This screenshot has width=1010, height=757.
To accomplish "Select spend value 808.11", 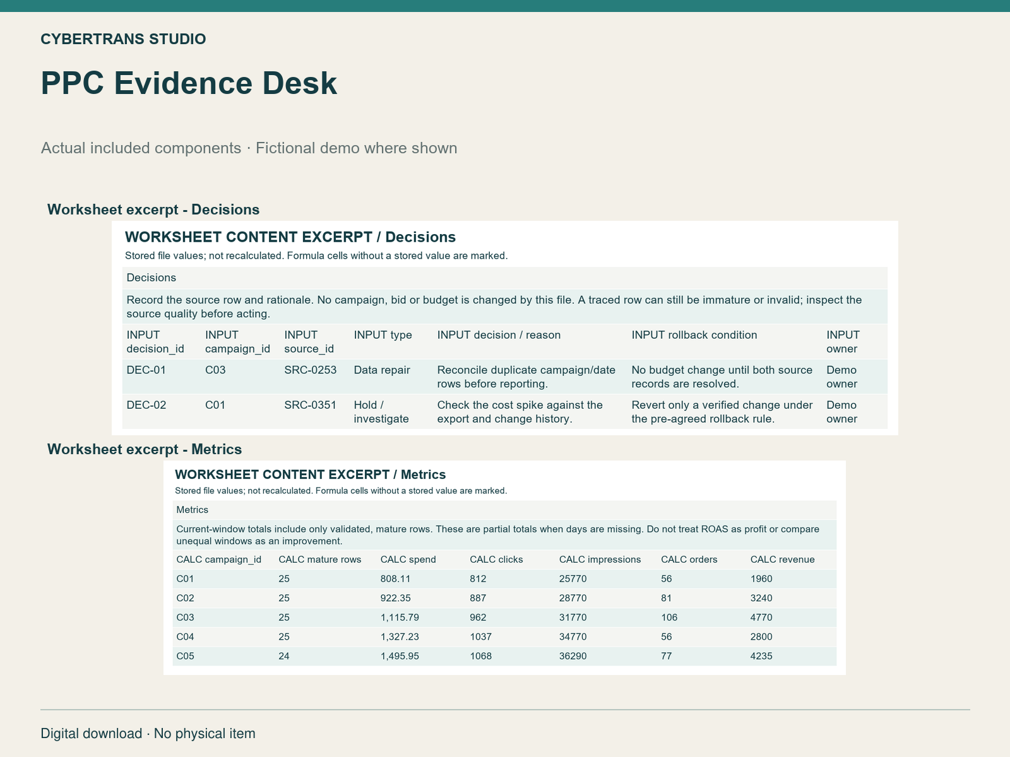I will pos(396,579).
